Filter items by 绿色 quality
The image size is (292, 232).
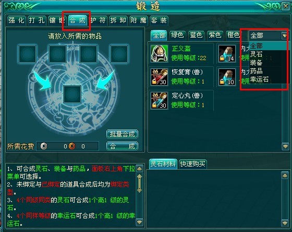tap(177, 35)
